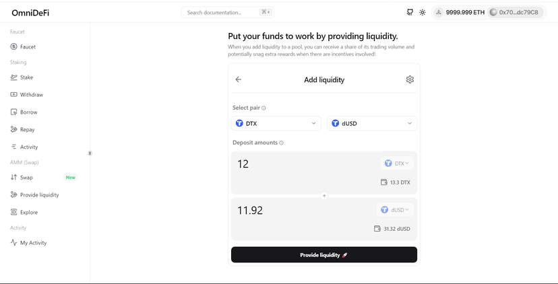Click the Provide liquidity black button
The image size is (558, 284).
click(x=324, y=255)
